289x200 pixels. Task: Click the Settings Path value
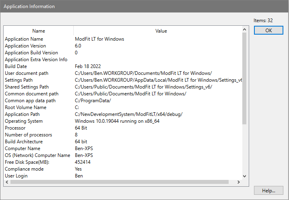click(x=158, y=80)
